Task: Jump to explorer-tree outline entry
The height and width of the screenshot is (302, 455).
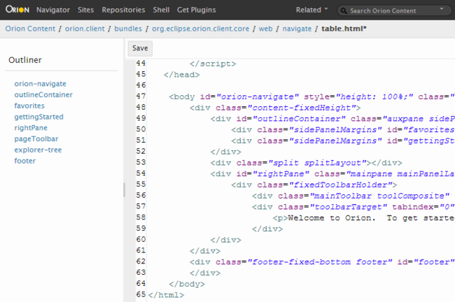Action: tap(38, 150)
